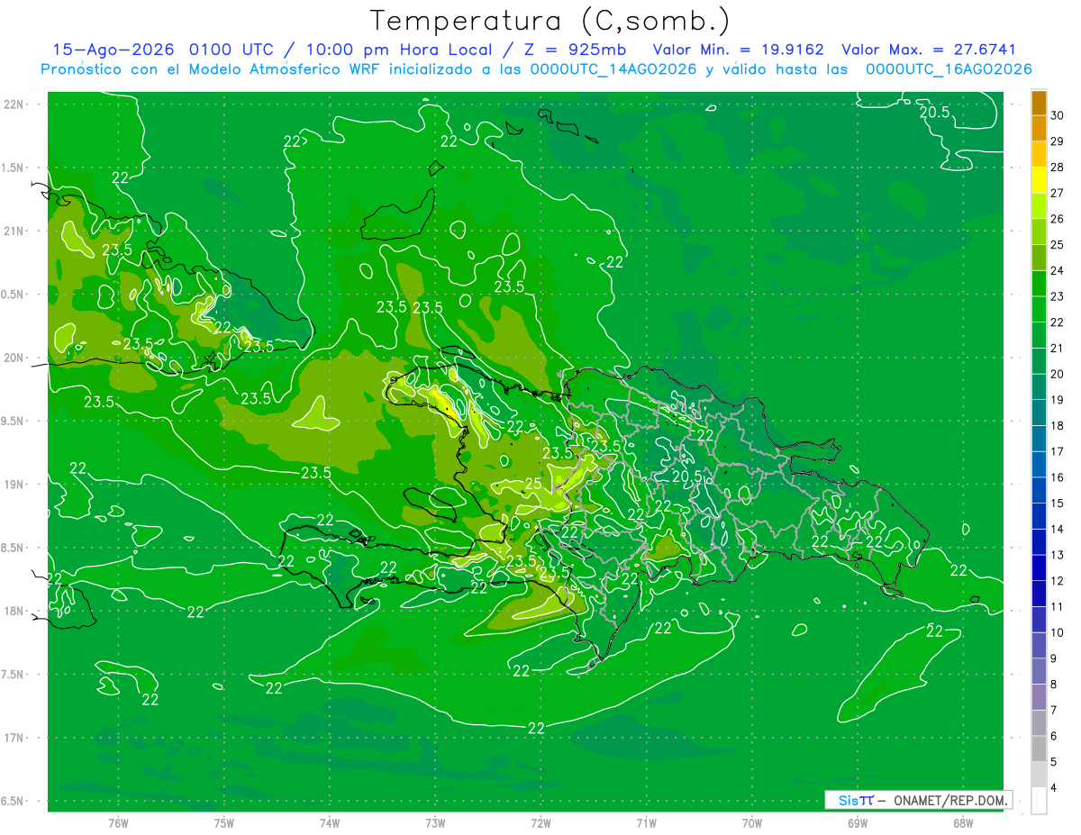Click the 73W longitude axis label
The width and height of the screenshot is (1081, 835).
[435, 821]
